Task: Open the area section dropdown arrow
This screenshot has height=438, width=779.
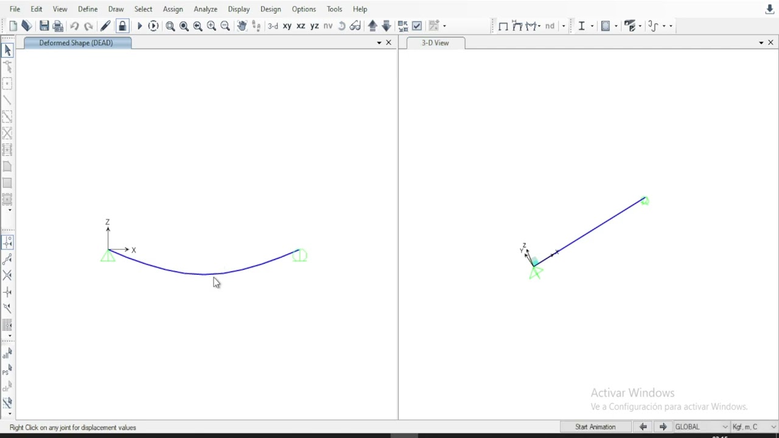Action: click(616, 26)
